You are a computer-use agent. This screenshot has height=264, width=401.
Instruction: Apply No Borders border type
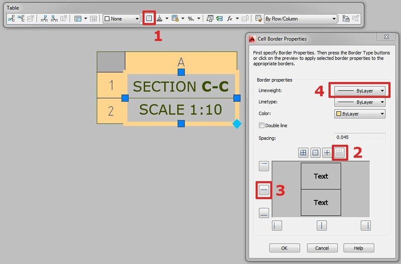(x=339, y=153)
